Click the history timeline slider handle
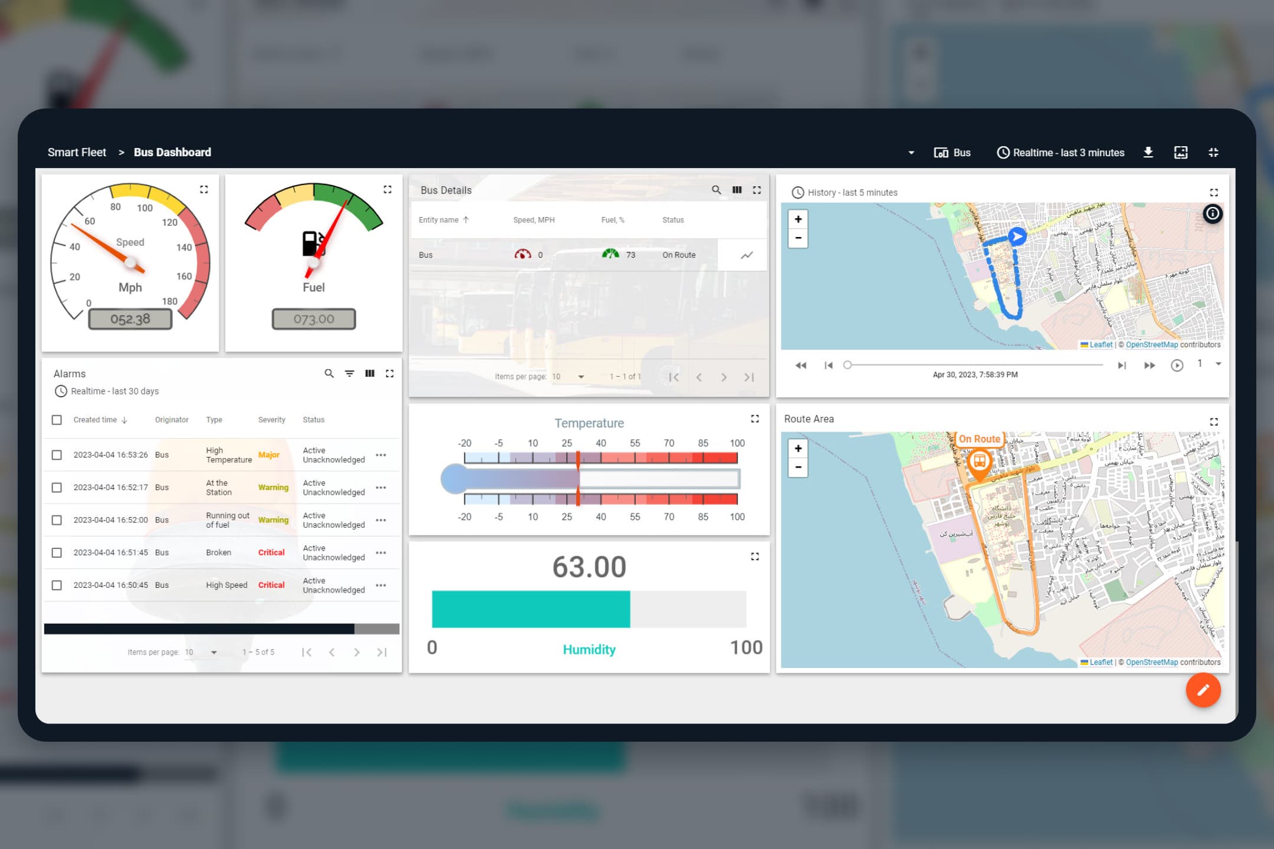This screenshot has width=1274, height=849. (848, 365)
